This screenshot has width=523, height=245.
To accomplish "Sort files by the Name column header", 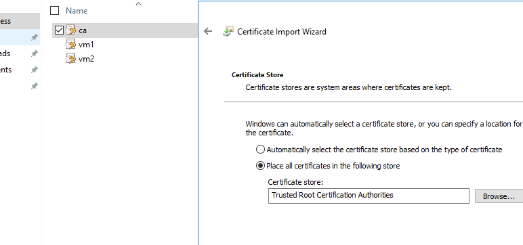I will [x=77, y=11].
